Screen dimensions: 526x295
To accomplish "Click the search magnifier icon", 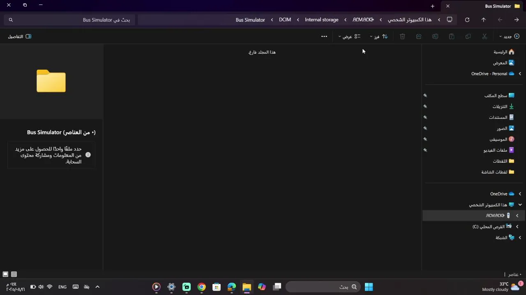I will pyautogui.click(x=11, y=20).
